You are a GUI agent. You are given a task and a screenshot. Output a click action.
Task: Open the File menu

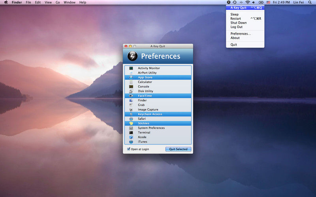click(28, 2)
